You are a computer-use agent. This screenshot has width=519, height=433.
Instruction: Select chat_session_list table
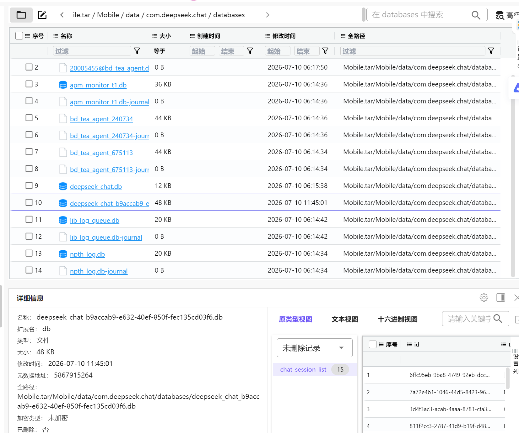[315, 369]
